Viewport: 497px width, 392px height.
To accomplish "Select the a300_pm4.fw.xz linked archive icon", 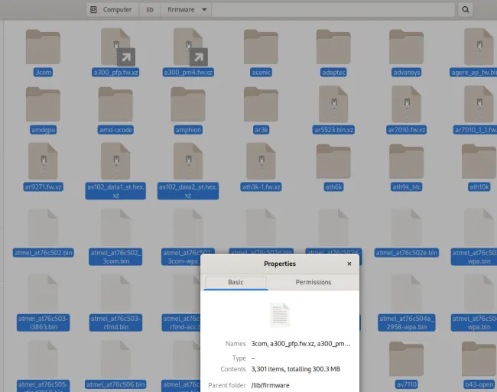I will point(189,47).
